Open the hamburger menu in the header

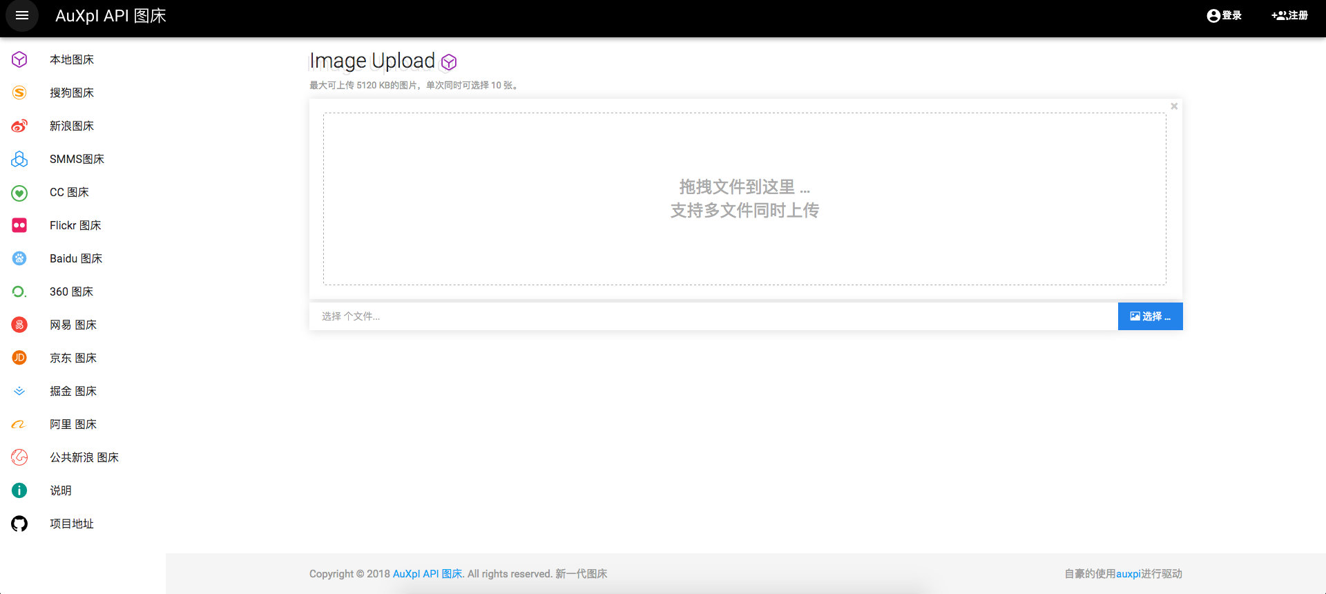tap(22, 15)
